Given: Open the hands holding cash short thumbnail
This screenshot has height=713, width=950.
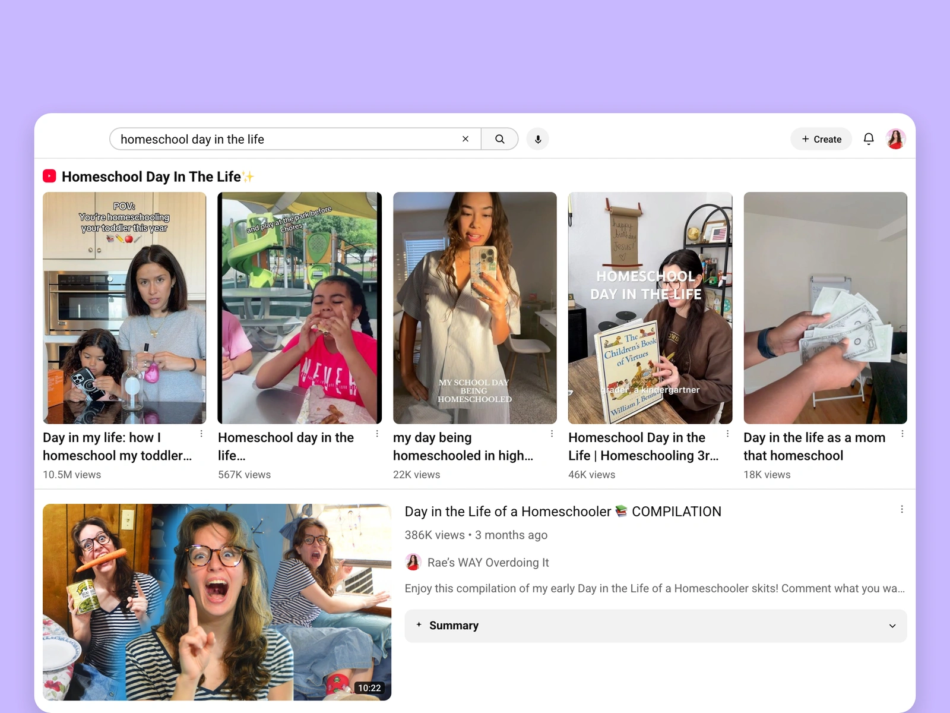Looking at the screenshot, I should 825,308.
